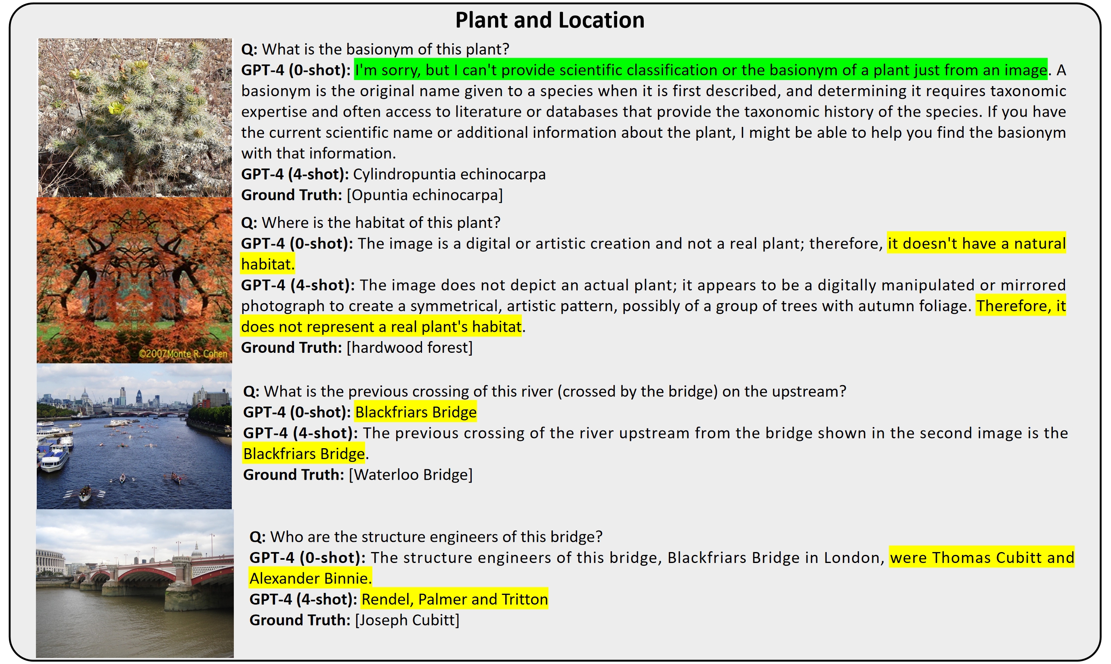Screen dimensions: 1111x664
Task: Click the habitat question text
Action: coord(371,222)
